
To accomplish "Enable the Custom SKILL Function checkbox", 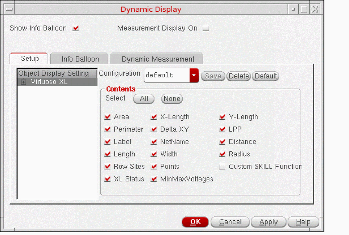I will pos(222,167).
